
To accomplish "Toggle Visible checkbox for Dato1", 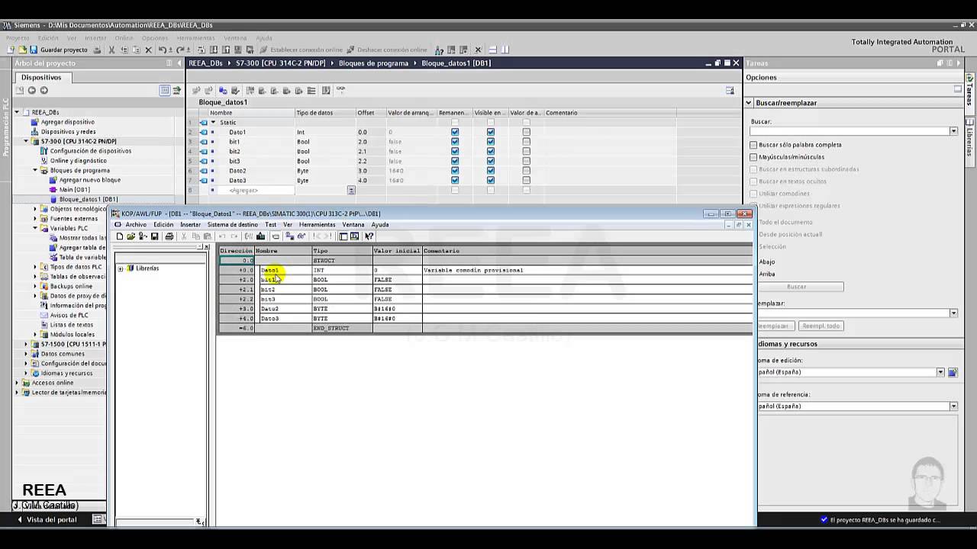I will point(490,132).
